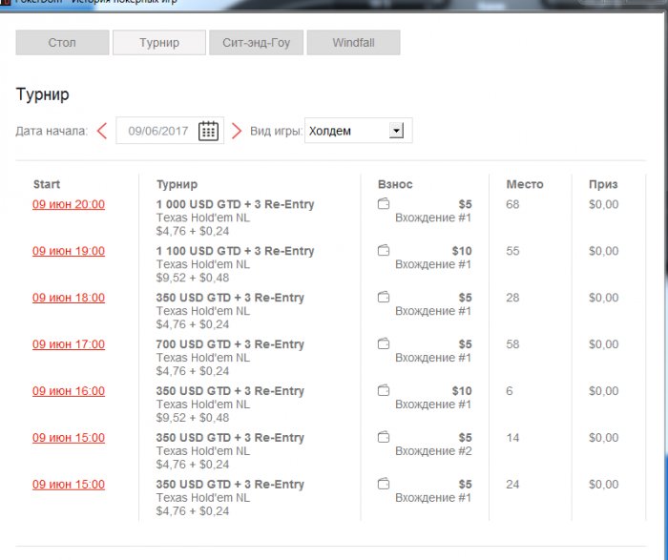The height and width of the screenshot is (560, 668).
Task: Click wallet icon for 16:00 tournament
Action: coord(384,390)
